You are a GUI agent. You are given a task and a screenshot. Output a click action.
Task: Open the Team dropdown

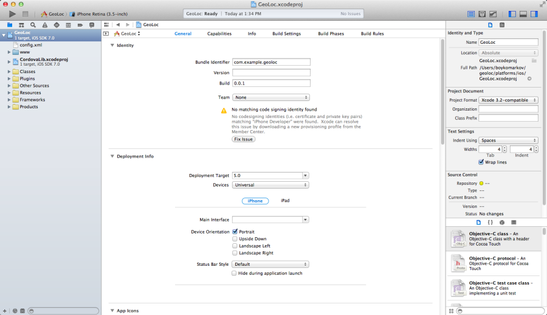point(270,97)
